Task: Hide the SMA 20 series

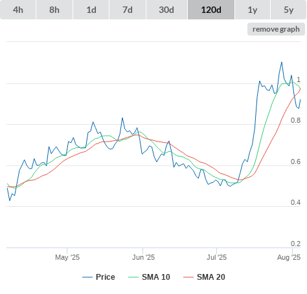Action: [211, 277]
